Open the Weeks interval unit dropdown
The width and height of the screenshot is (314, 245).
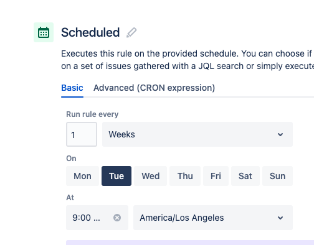[x=197, y=134]
